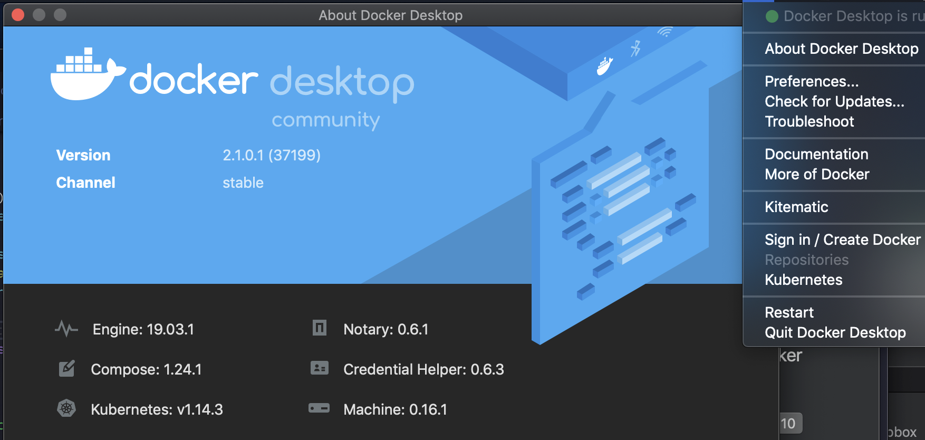925x440 pixels.
Task: Open Troubleshoot from the menu
Action: point(810,121)
